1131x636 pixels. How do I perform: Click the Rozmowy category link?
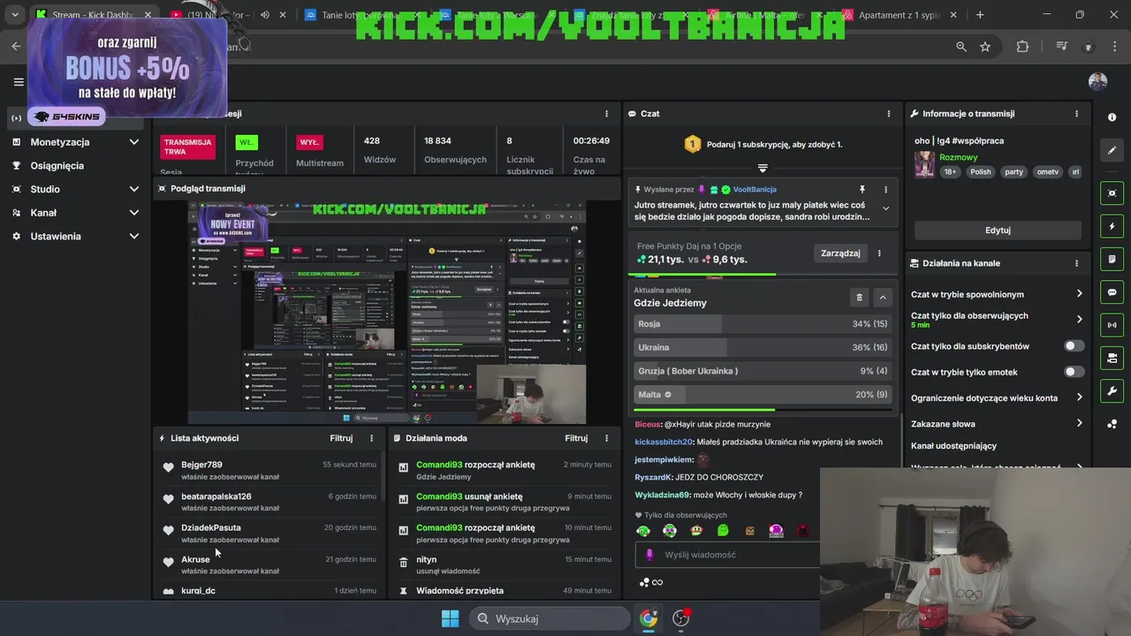tap(958, 157)
